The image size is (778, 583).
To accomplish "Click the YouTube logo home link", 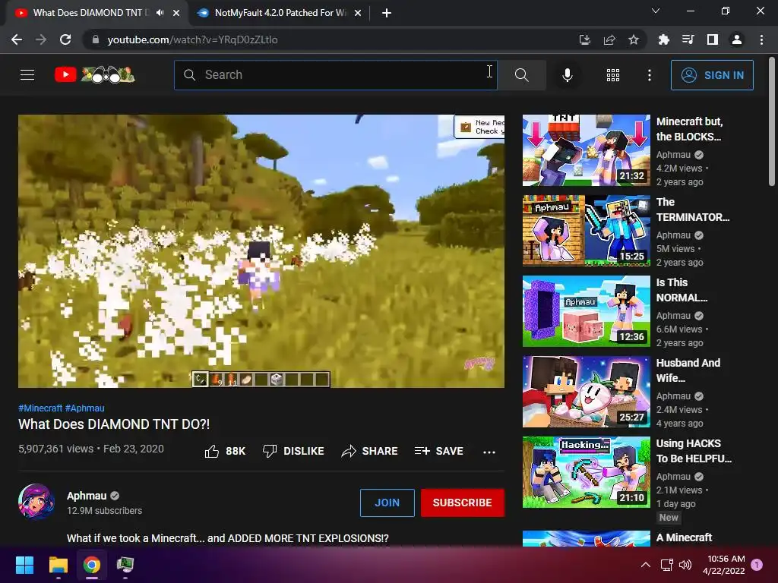I will click(94, 75).
